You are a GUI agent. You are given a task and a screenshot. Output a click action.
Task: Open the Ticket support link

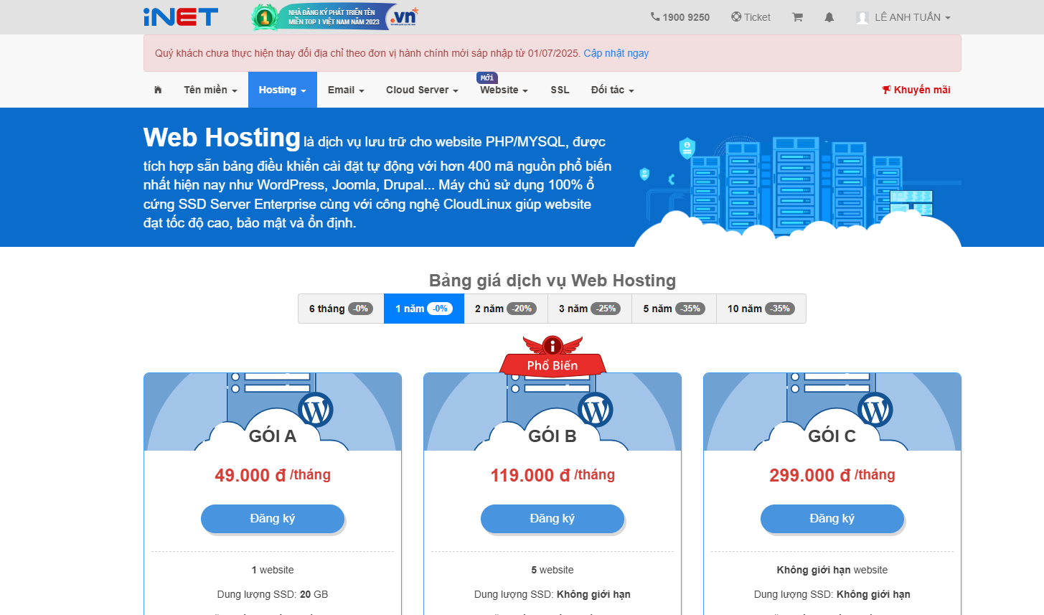point(751,17)
